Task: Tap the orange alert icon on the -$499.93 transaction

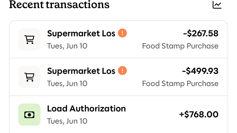Action: 122,71
